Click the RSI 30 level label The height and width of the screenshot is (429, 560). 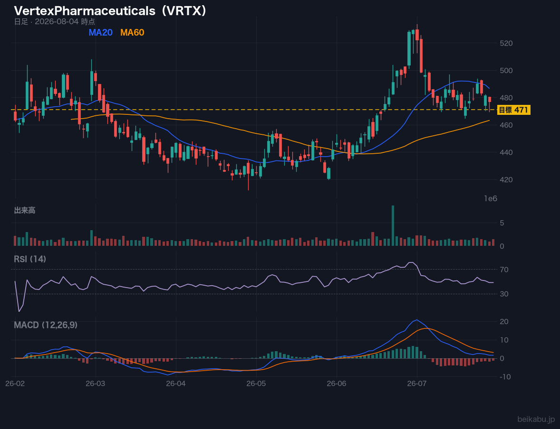tap(504, 294)
